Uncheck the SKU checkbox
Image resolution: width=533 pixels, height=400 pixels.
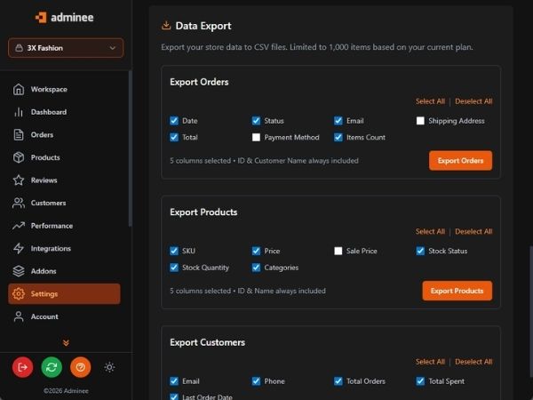click(x=174, y=251)
